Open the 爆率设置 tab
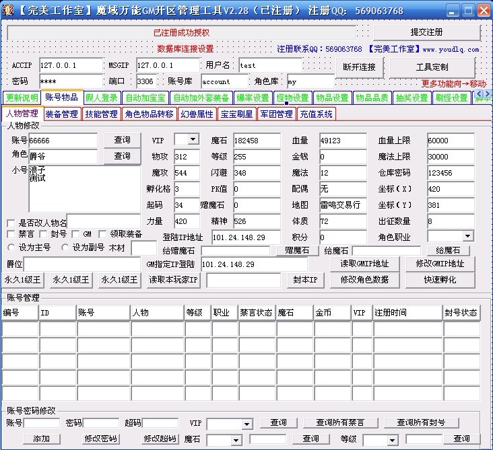The height and width of the screenshot is (450, 493). [253, 98]
